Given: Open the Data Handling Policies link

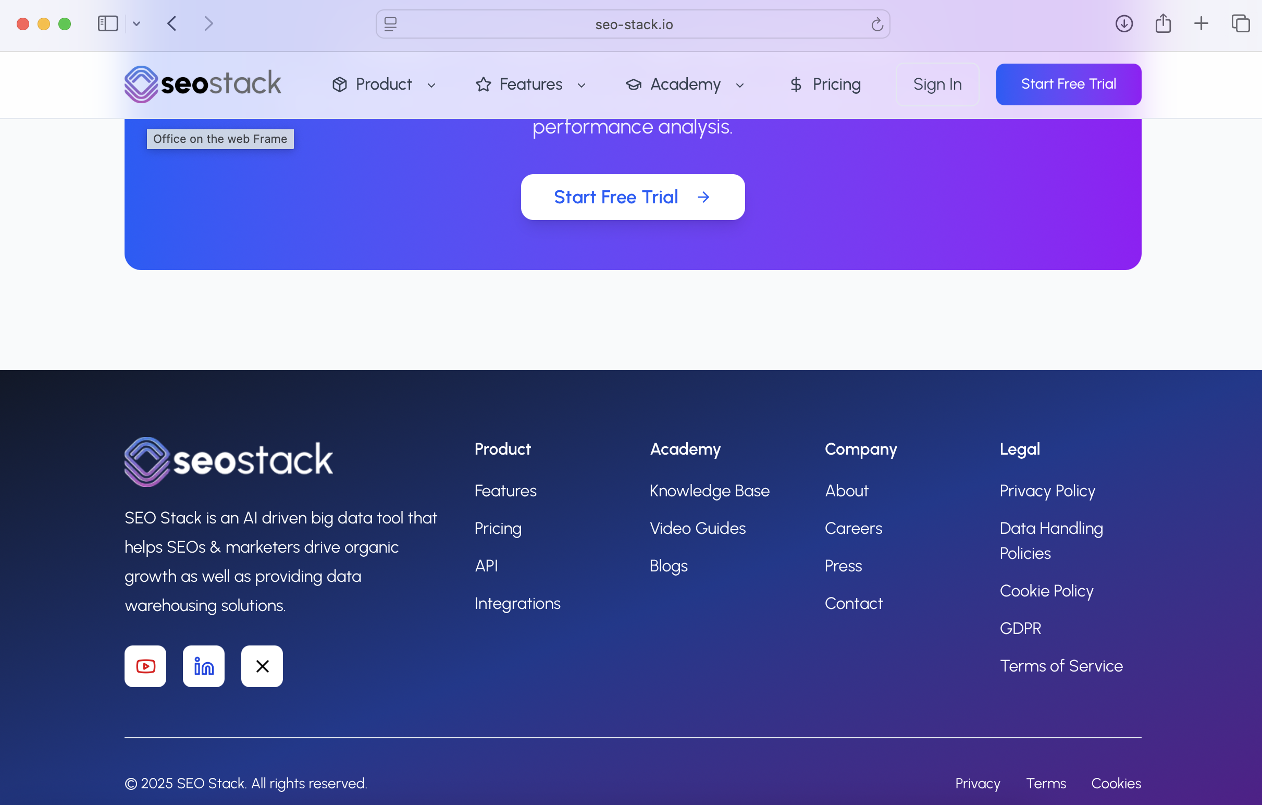Looking at the screenshot, I should coord(1051,541).
